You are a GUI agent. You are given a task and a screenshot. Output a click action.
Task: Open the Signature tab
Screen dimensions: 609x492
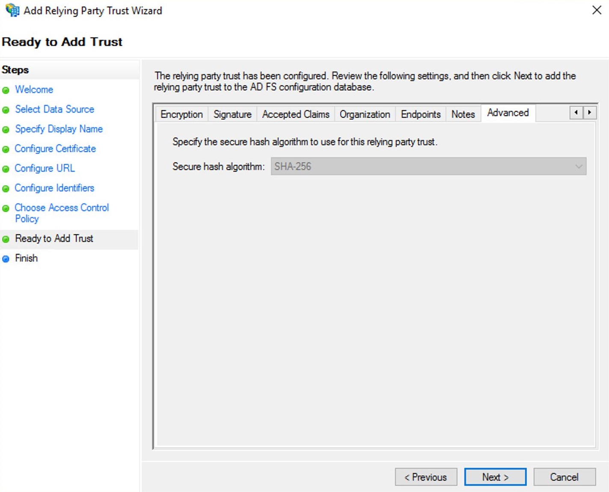tap(232, 114)
